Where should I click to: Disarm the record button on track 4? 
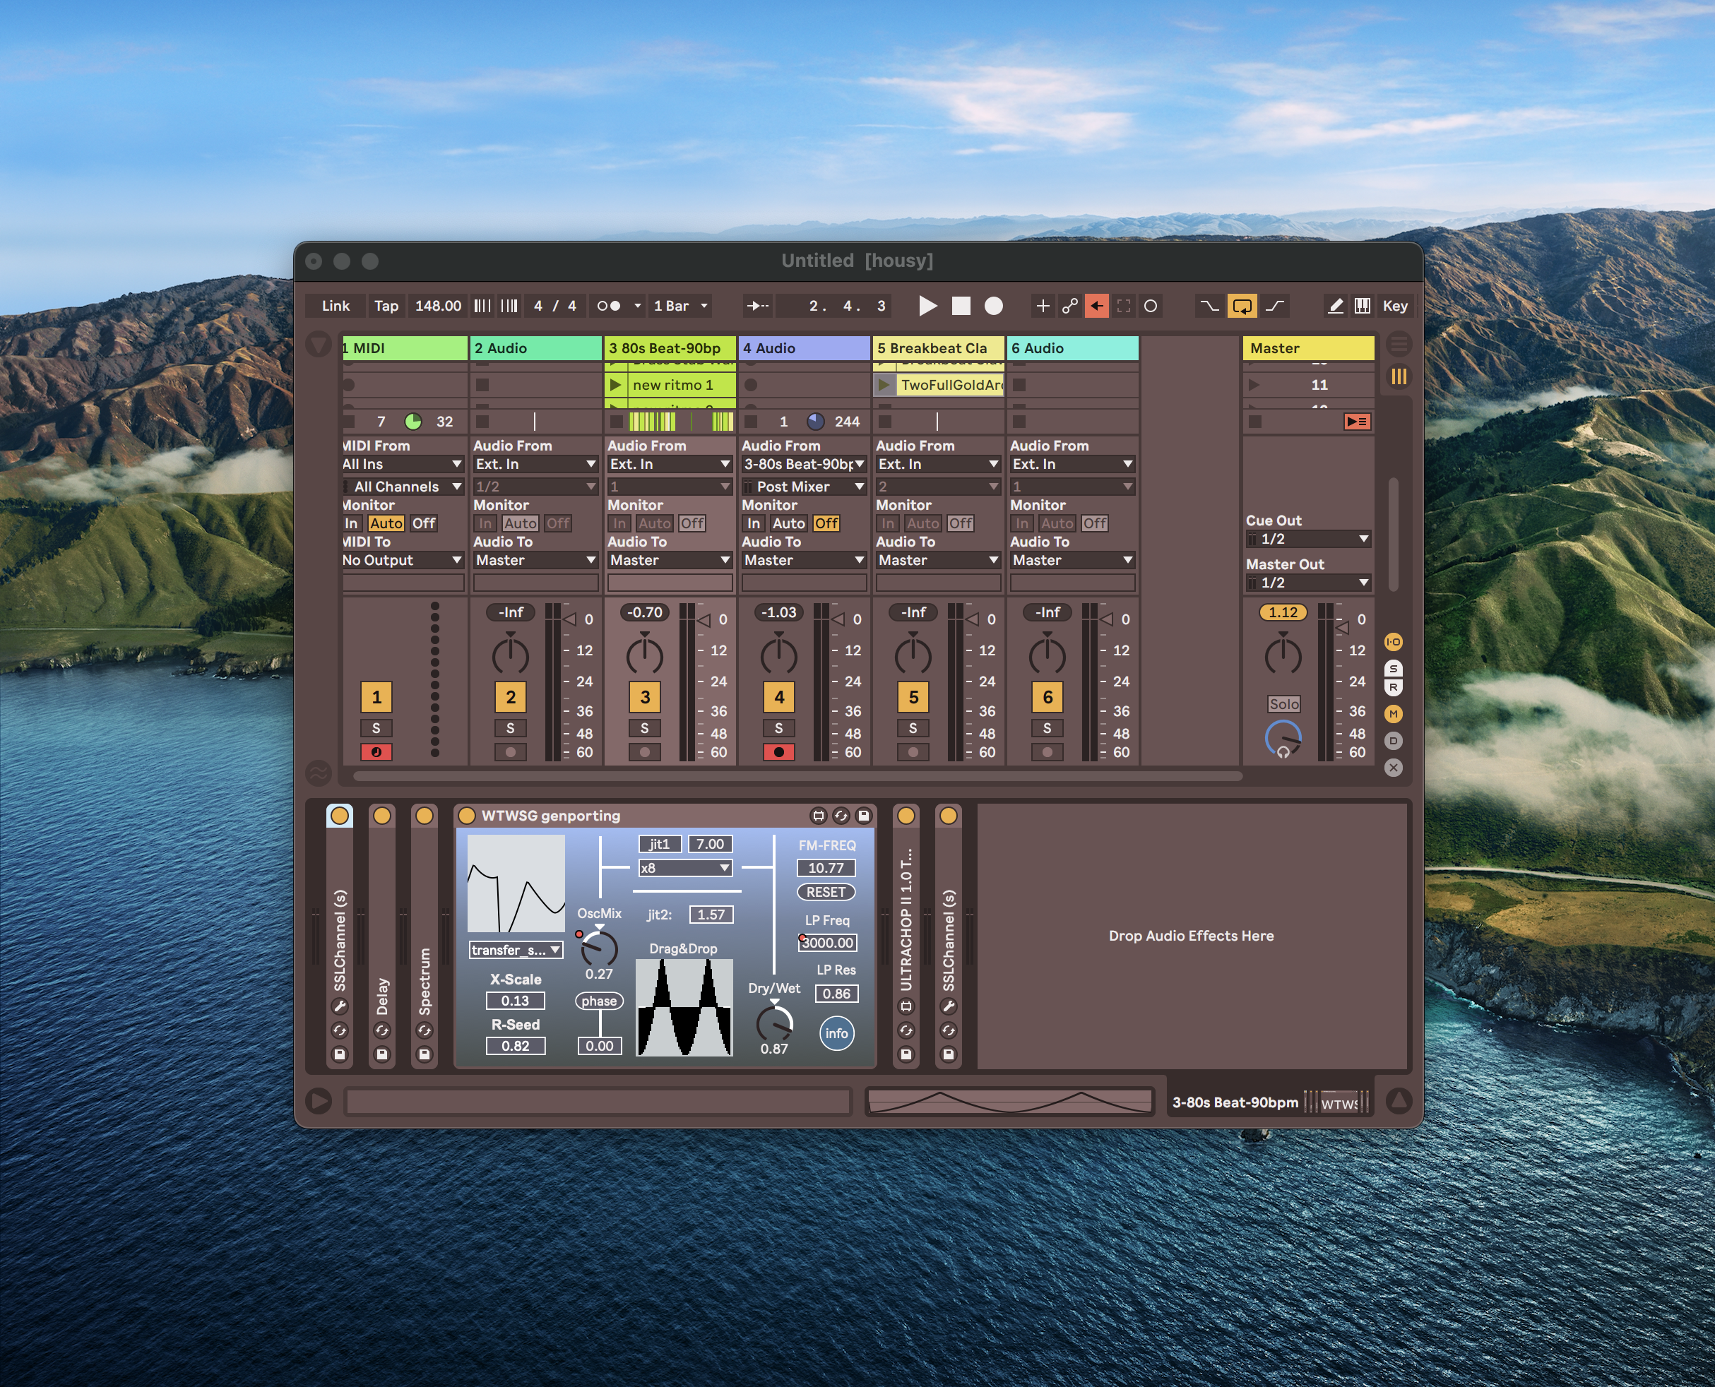pyautogui.click(x=778, y=752)
